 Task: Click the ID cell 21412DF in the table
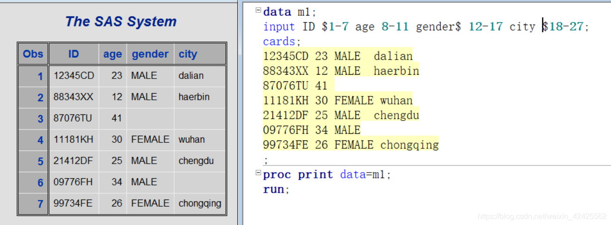point(74,161)
